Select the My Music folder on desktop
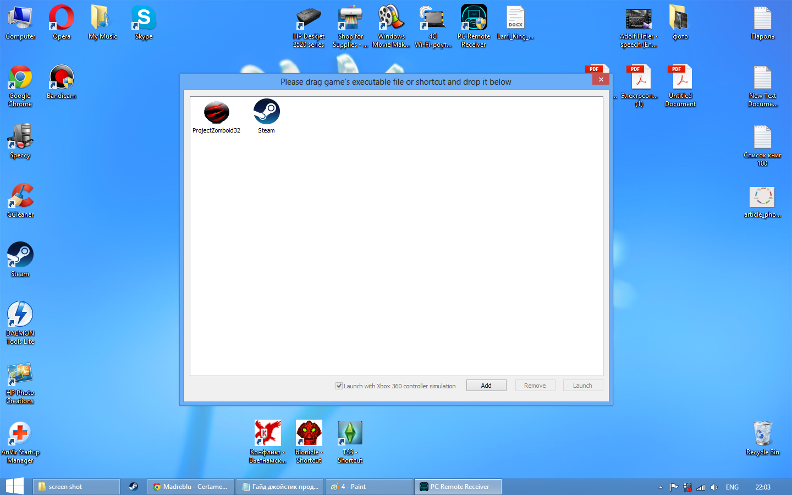 [x=103, y=23]
